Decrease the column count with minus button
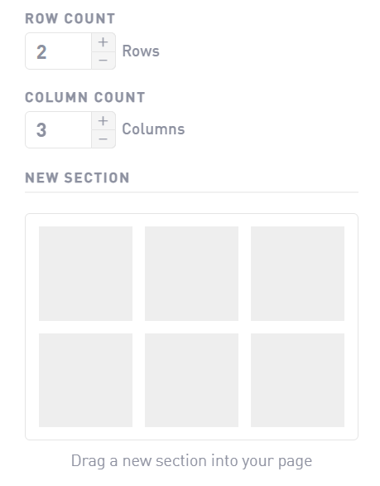The image size is (380, 486). pos(103,139)
